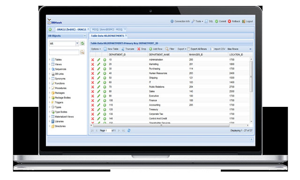Edit the Sales row with pencil icon
300x180 pixels.
click(x=99, y=91)
